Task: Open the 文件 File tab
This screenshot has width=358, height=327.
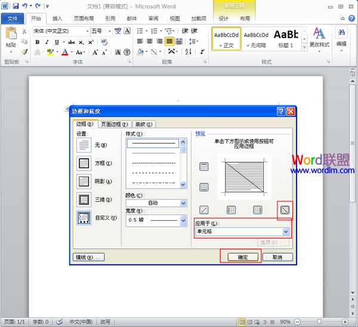Action: tap(13, 18)
